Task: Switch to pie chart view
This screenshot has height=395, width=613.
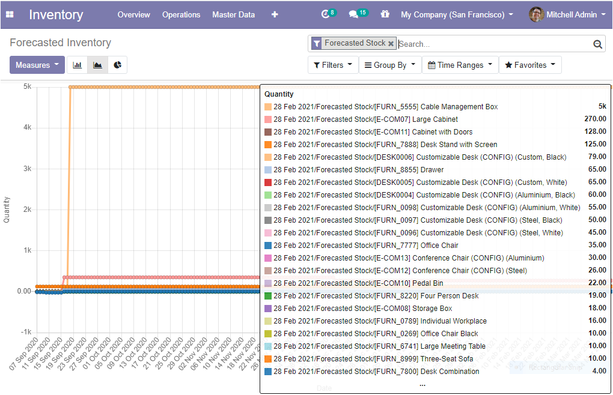Action: (117, 65)
